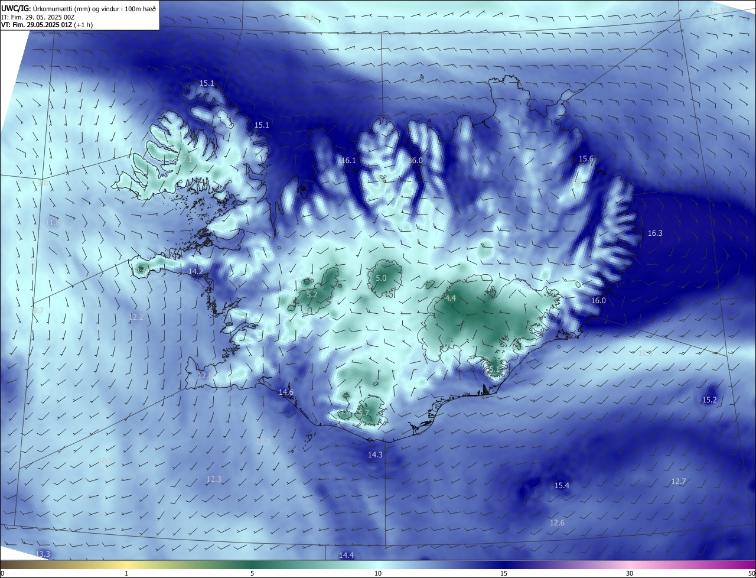Click the 4.4 value on Vatnajökull

[451, 298]
